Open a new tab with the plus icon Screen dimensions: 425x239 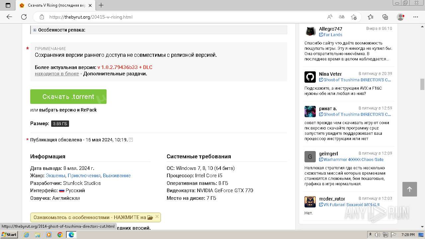point(101,5)
